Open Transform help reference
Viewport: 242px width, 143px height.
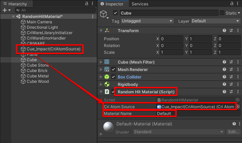[224, 30]
